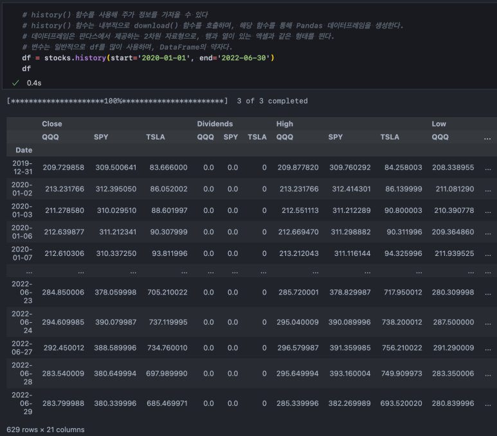The width and height of the screenshot is (497, 436).
Task: Click the Dividends column group header
Action: tap(215, 124)
